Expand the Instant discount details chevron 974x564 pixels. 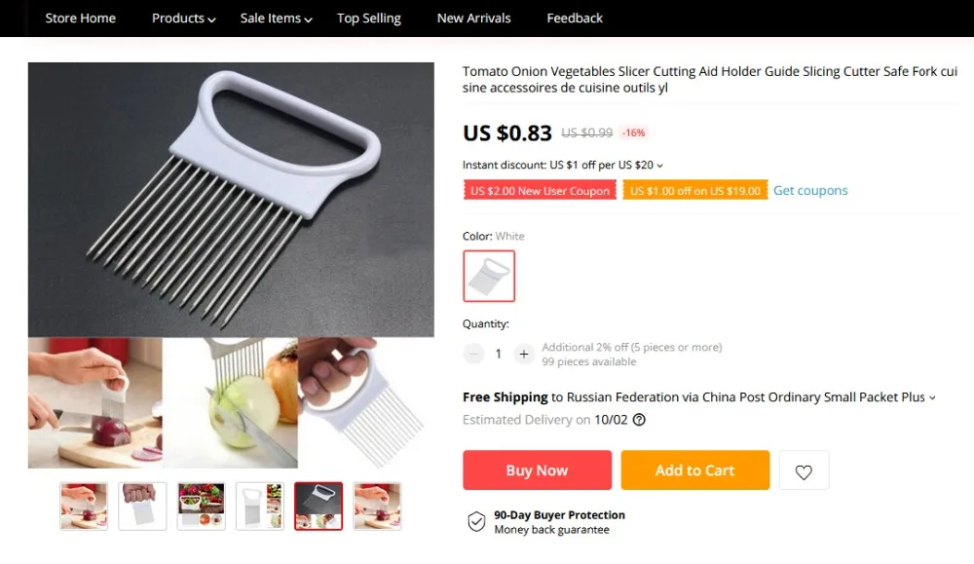(659, 166)
